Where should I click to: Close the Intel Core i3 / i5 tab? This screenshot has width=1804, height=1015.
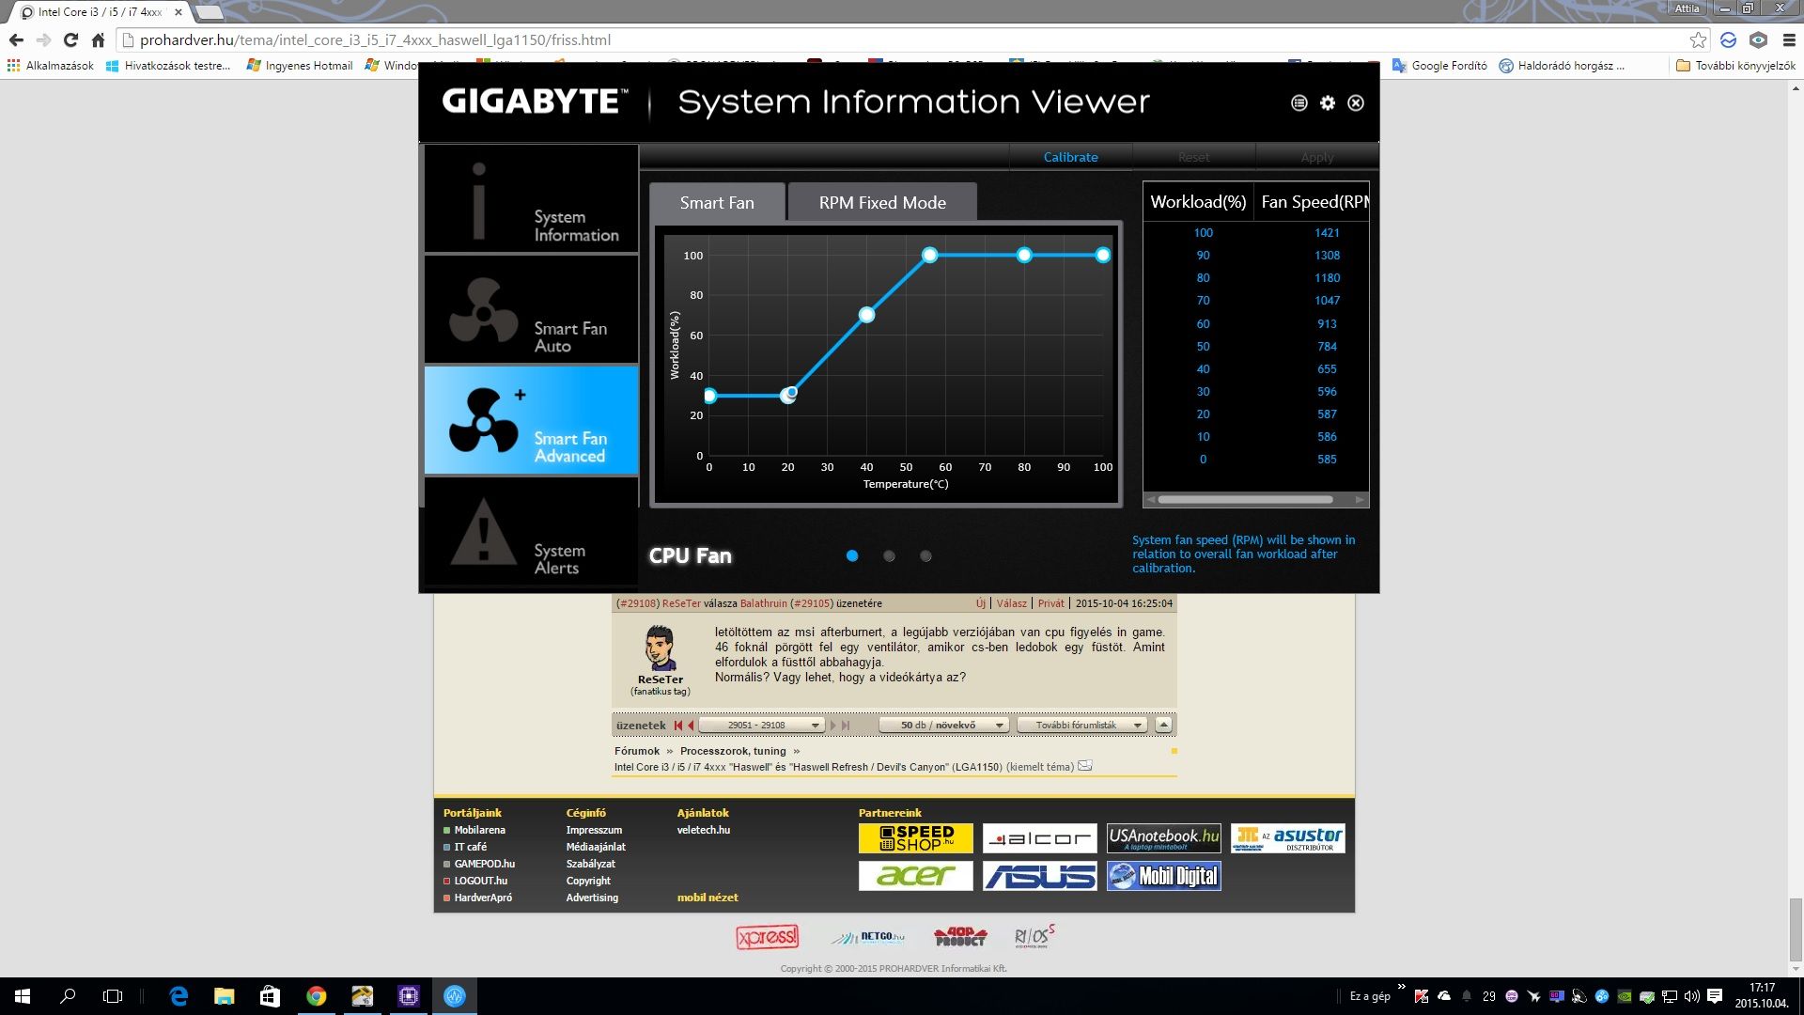point(179,12)
